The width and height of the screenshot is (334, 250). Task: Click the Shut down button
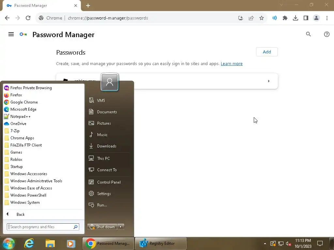pos(102,227)
